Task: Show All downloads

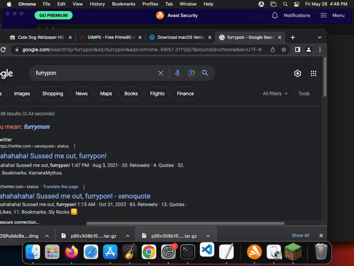Action: (x=300, y=236)
